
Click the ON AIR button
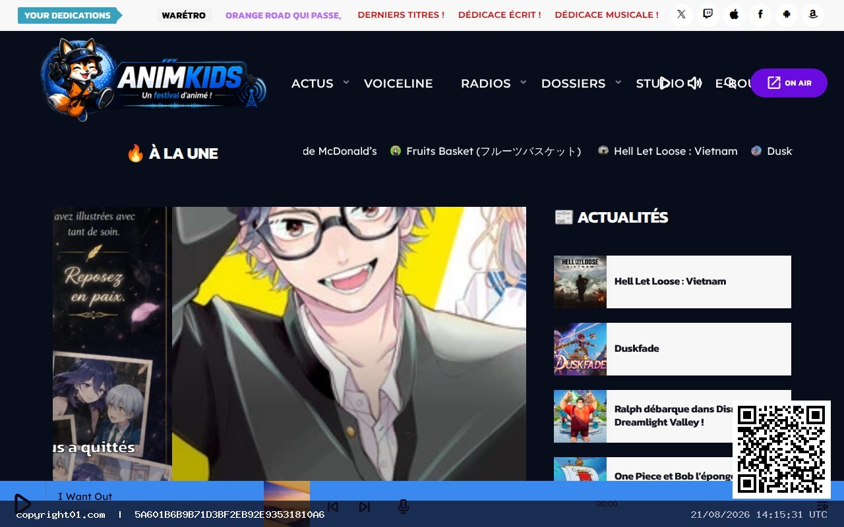click(789, 83)
